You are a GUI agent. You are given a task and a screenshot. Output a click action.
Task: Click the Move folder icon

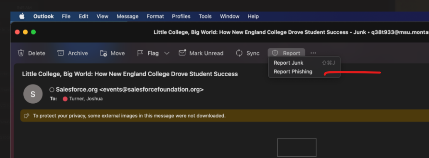(x=103, y=53)
